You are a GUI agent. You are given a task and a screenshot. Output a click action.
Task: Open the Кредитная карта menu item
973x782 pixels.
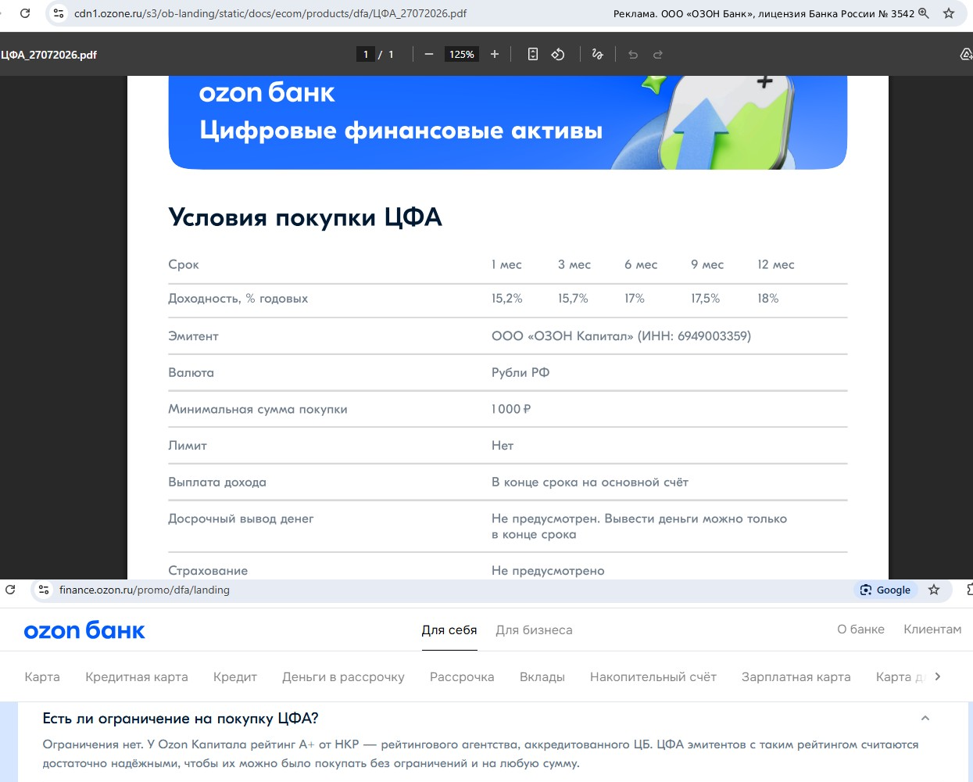[x=137, y=676]
